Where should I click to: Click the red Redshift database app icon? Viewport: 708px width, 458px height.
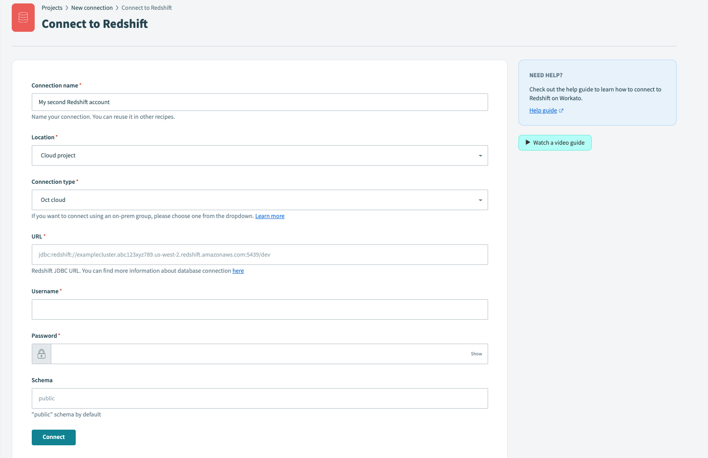22,18
